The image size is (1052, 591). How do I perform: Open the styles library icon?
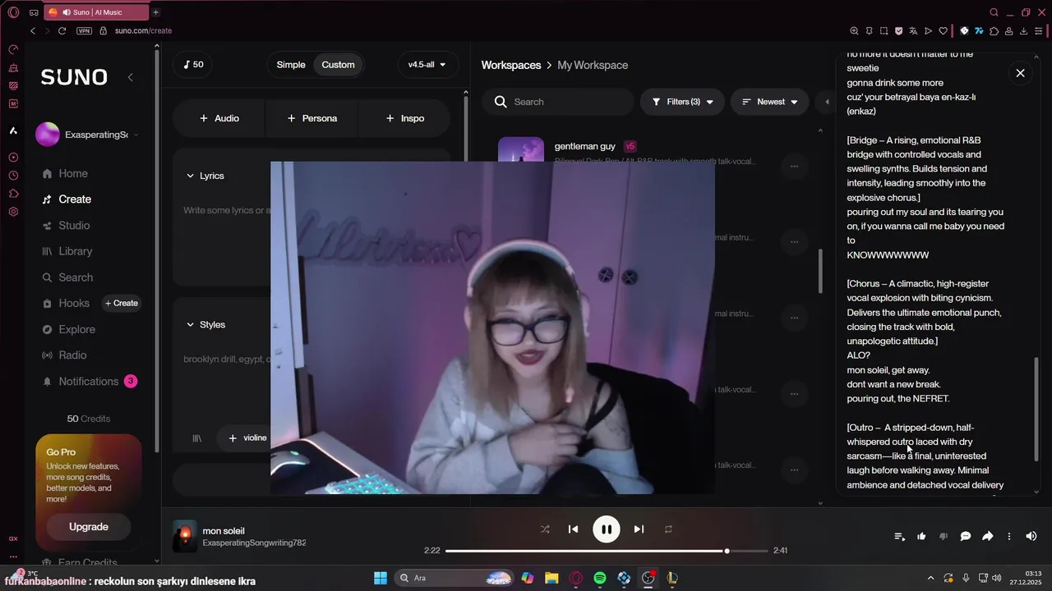tap(197, 438)
